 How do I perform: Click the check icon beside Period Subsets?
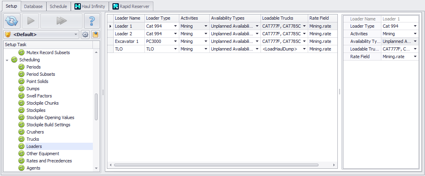(22, 74)
